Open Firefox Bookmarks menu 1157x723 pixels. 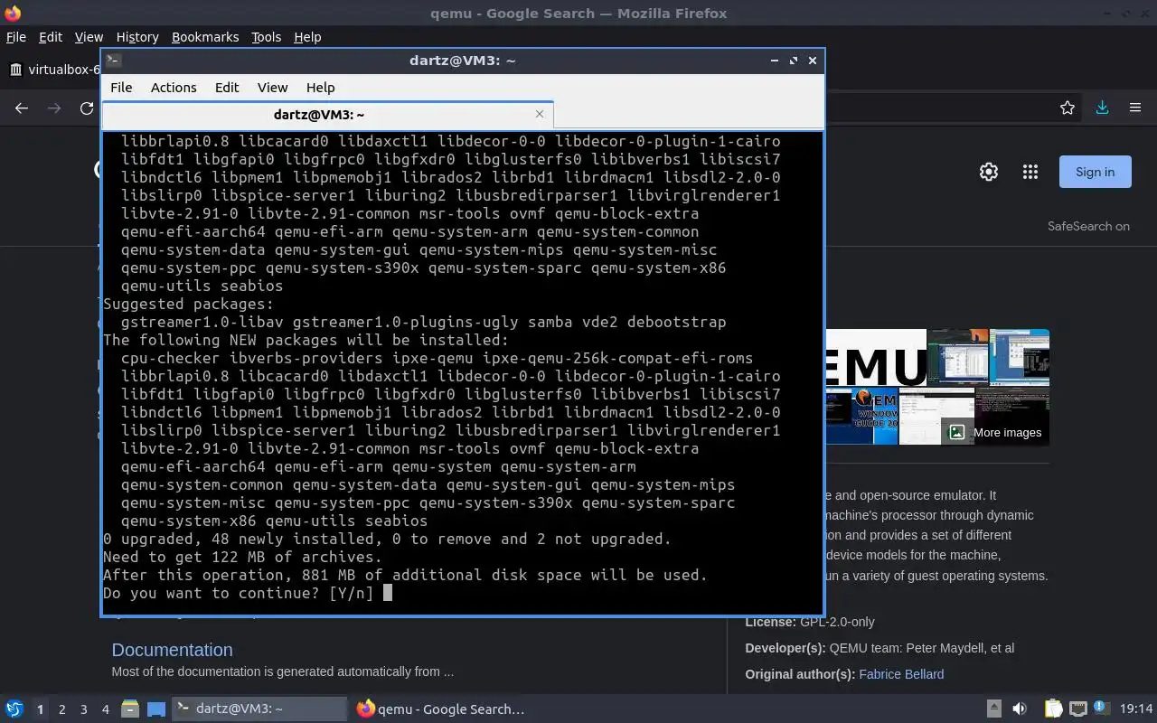205,37
